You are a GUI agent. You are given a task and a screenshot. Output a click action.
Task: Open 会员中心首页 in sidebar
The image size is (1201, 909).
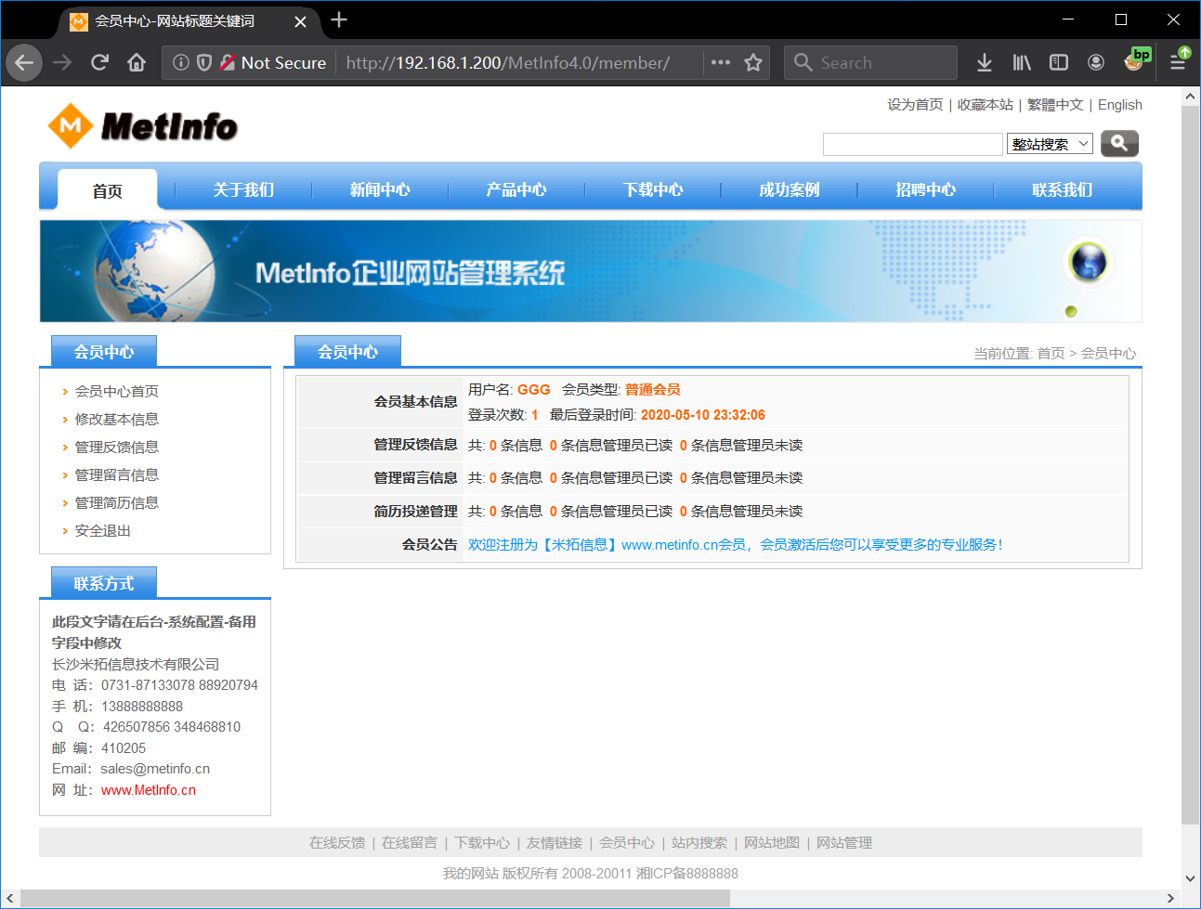click(x=117, y=391)
